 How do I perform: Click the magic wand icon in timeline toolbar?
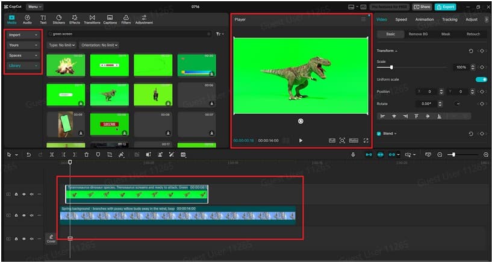pyautogui.click(x=171, y=155)
